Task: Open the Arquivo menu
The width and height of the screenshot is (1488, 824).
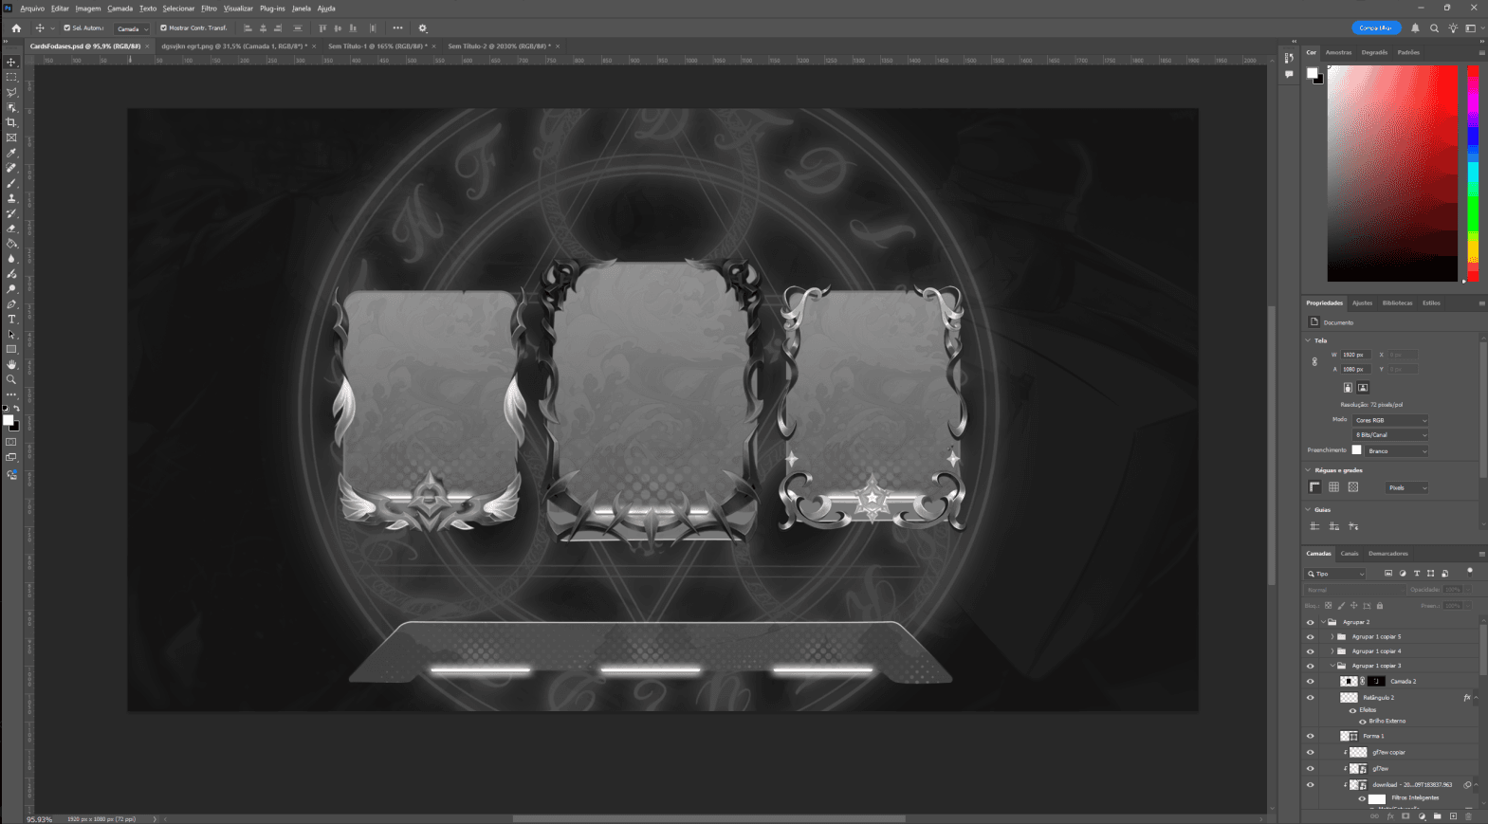Action: pyautogui.click(x=32, y=9)
